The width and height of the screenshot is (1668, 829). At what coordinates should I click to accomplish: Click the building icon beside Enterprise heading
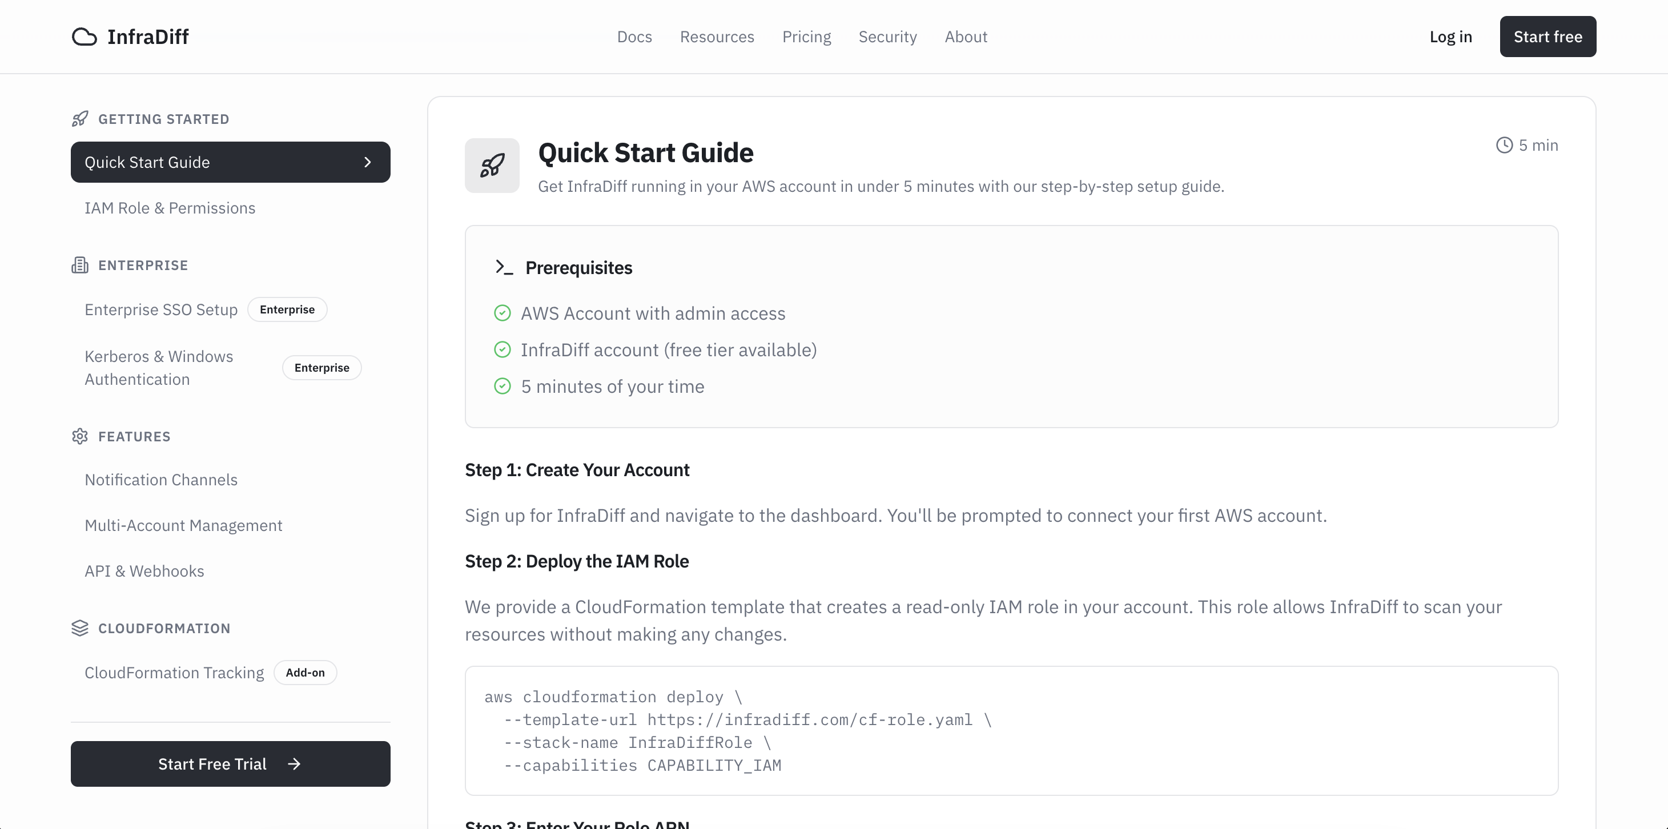click(x=79, y=265)
